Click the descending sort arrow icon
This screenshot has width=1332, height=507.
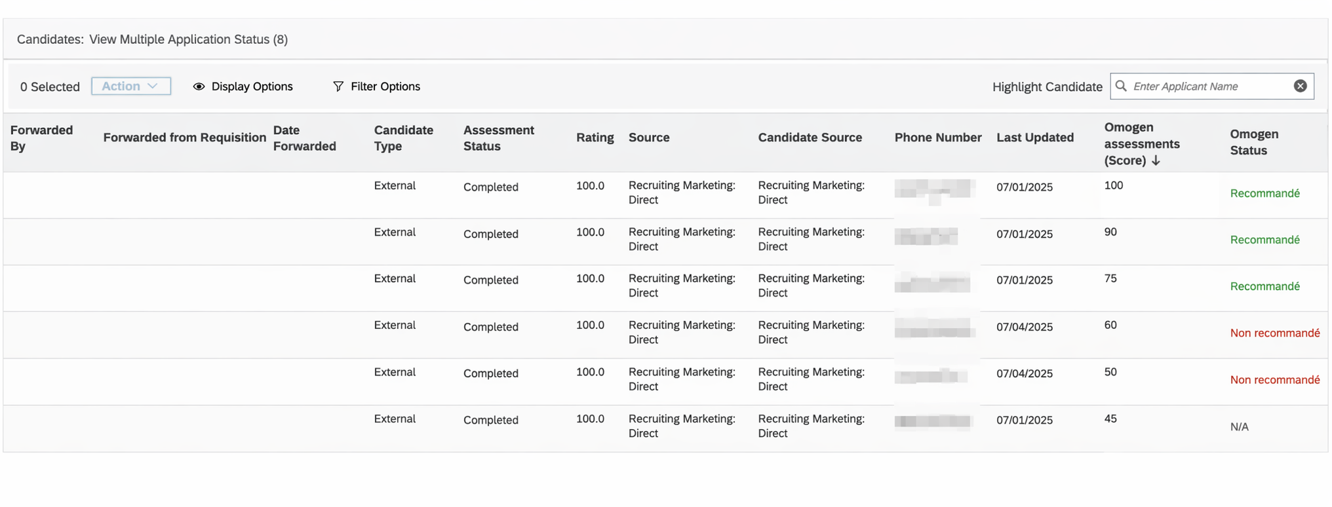[x=1156, y=160]
